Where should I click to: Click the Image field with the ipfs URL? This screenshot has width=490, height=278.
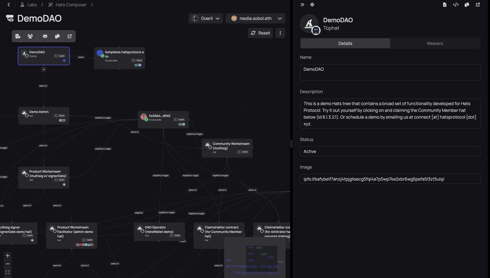tap(390, 179)
